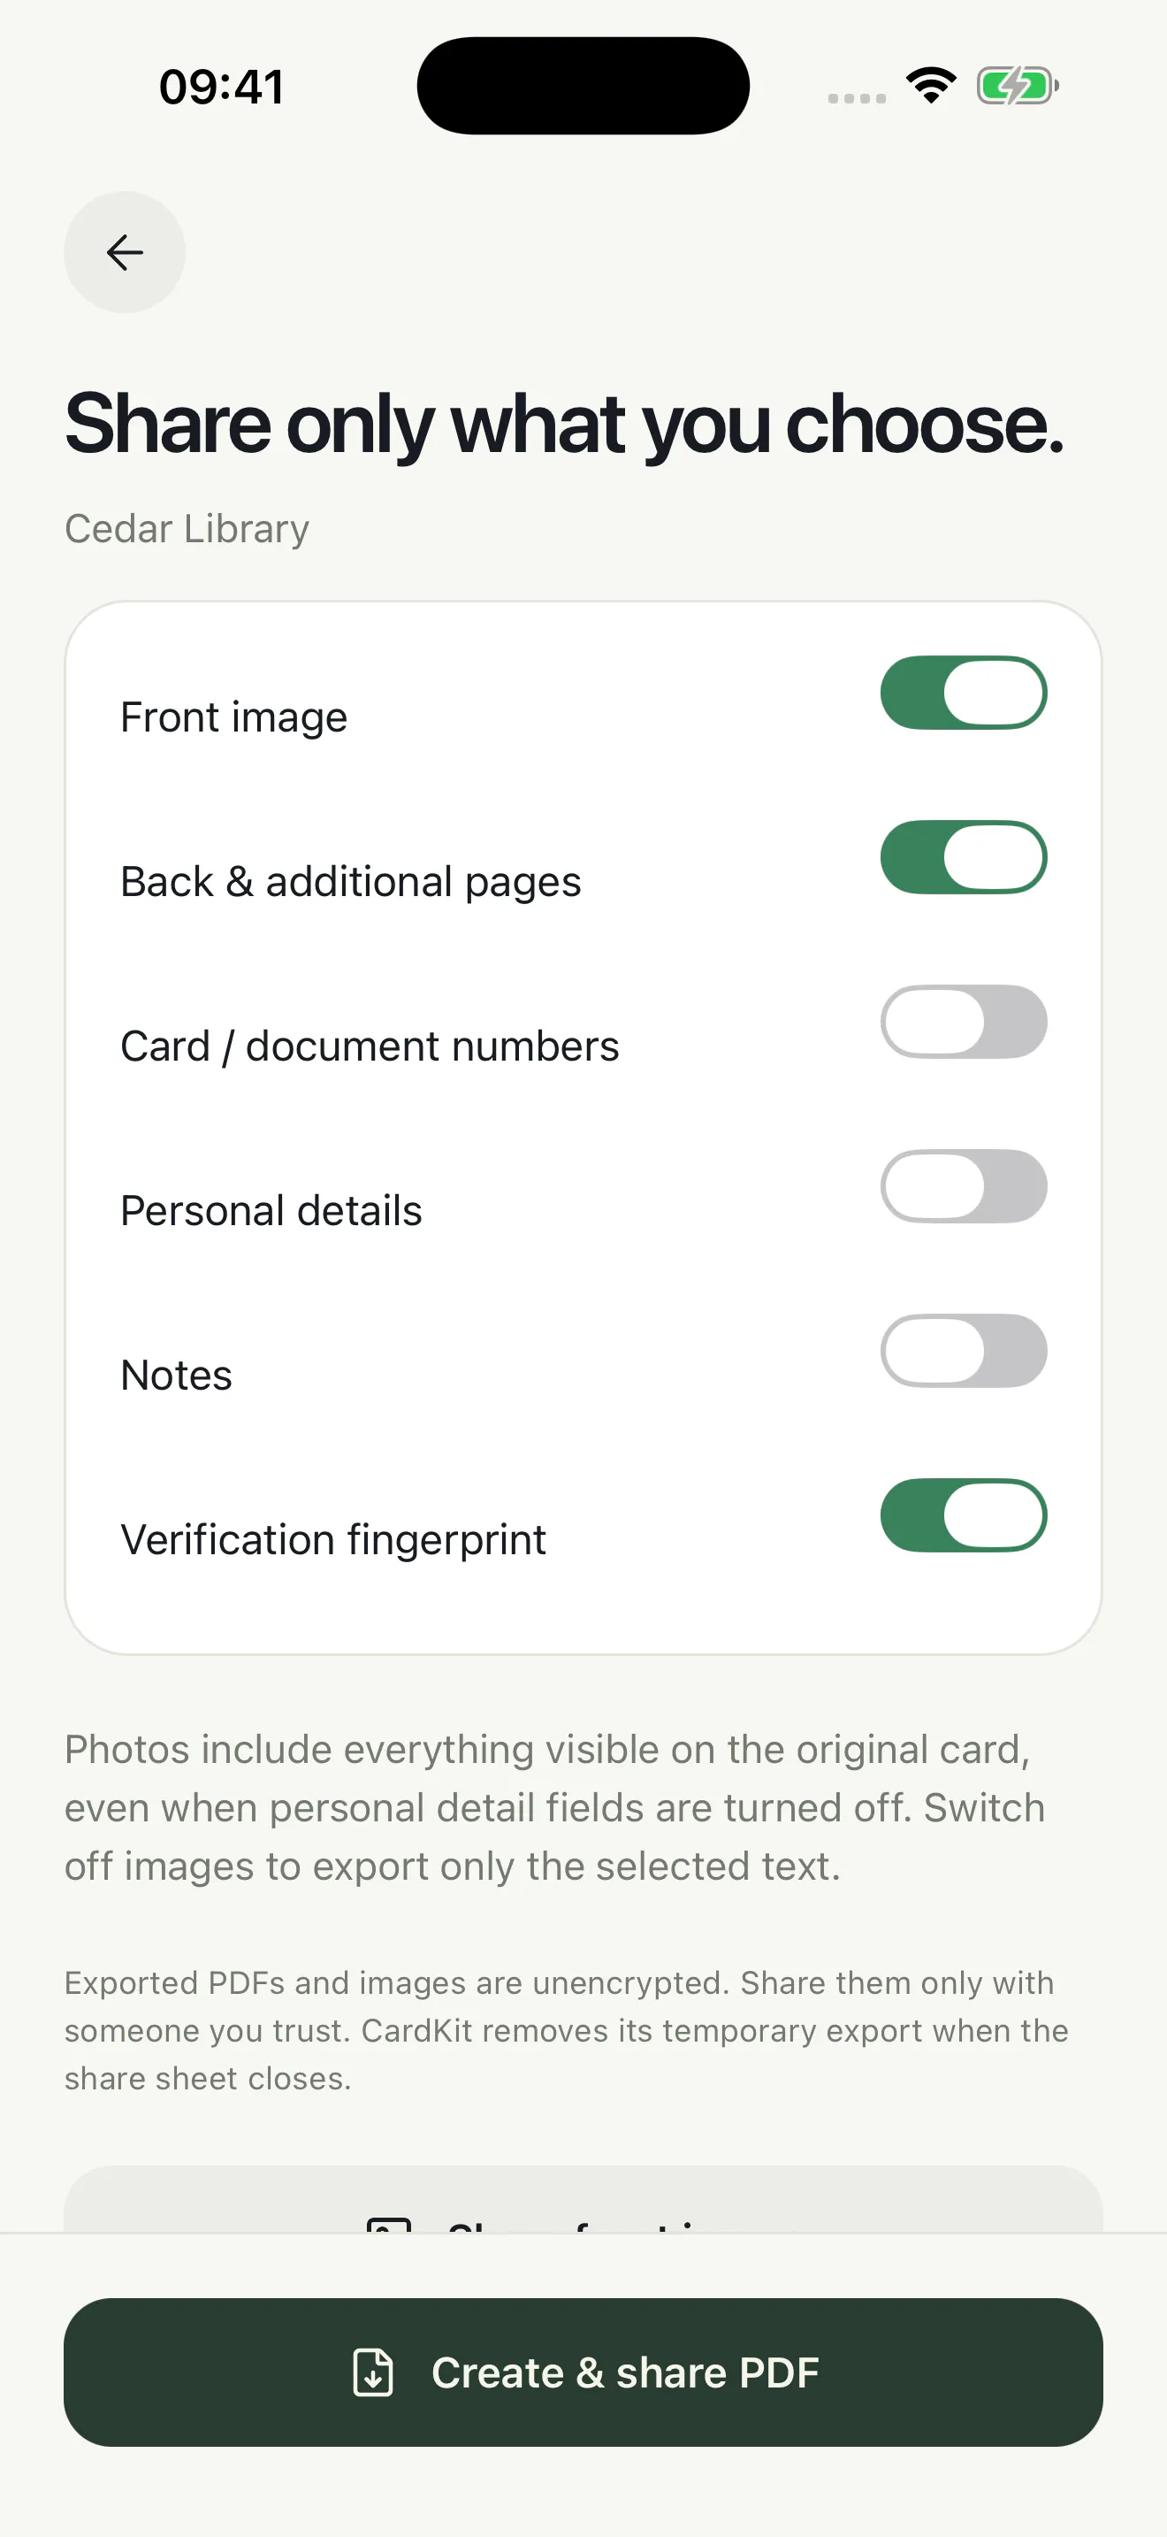
Task: Tap the cellular signal dots
Action: [856, 97]
